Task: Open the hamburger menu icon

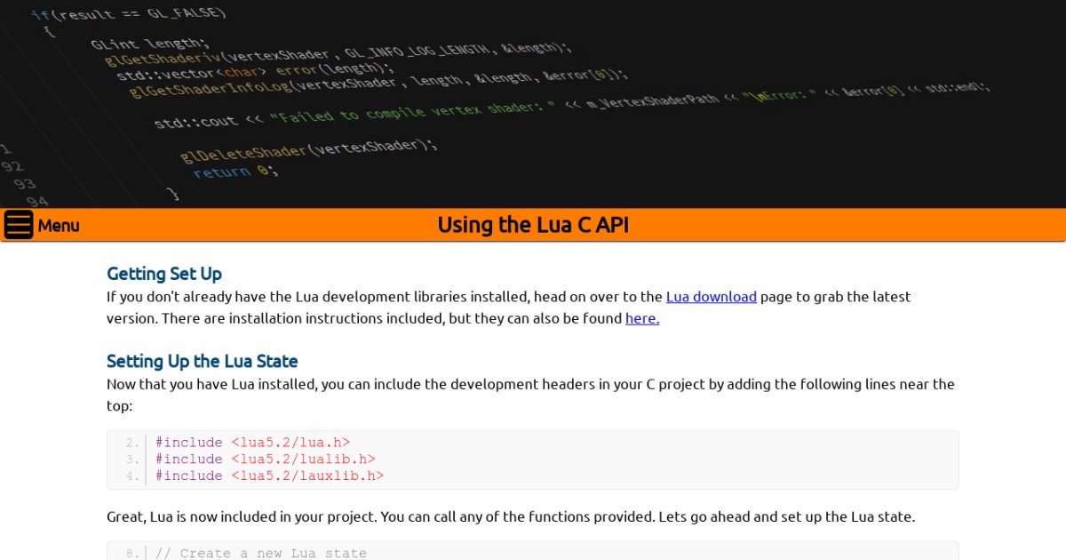Action: [19, 225]
